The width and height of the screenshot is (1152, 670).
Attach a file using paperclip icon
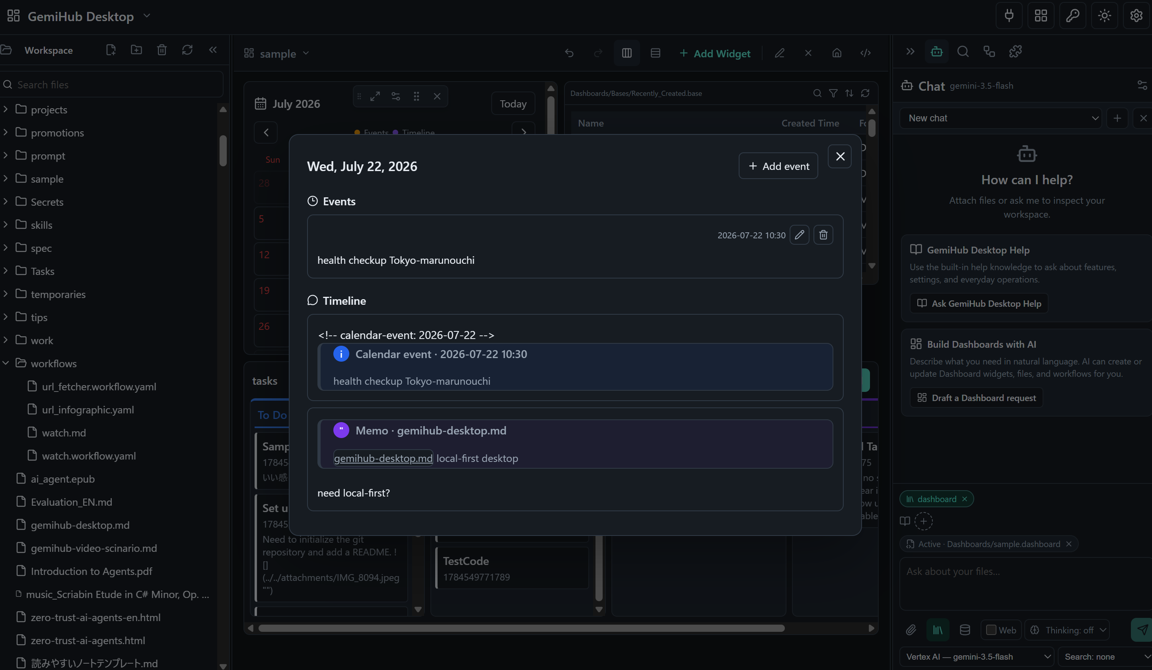pyautogui.click(x=911, y=630)
